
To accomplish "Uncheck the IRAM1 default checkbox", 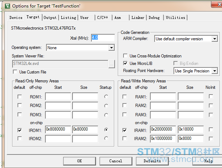I will point(125,130).
